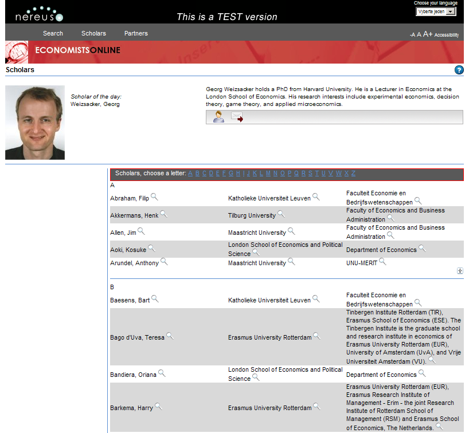Click the name Bago d'Uva, Teresa

click(137, 338)
